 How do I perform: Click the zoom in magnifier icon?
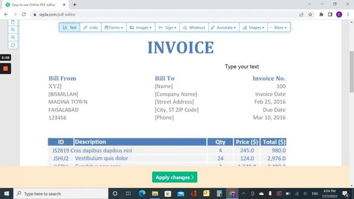click(x=13, y=29)
